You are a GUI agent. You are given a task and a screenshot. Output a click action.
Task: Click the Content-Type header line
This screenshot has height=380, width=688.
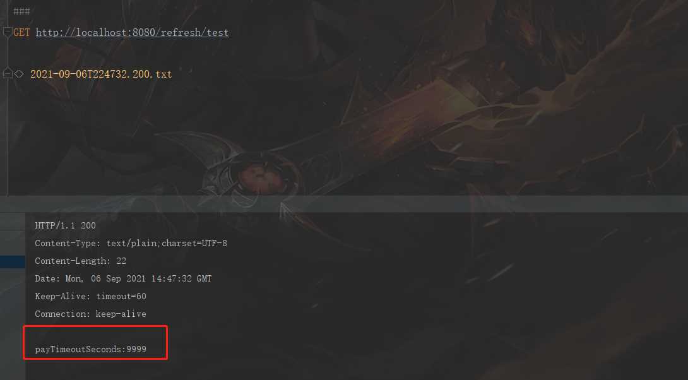point(131,243)
